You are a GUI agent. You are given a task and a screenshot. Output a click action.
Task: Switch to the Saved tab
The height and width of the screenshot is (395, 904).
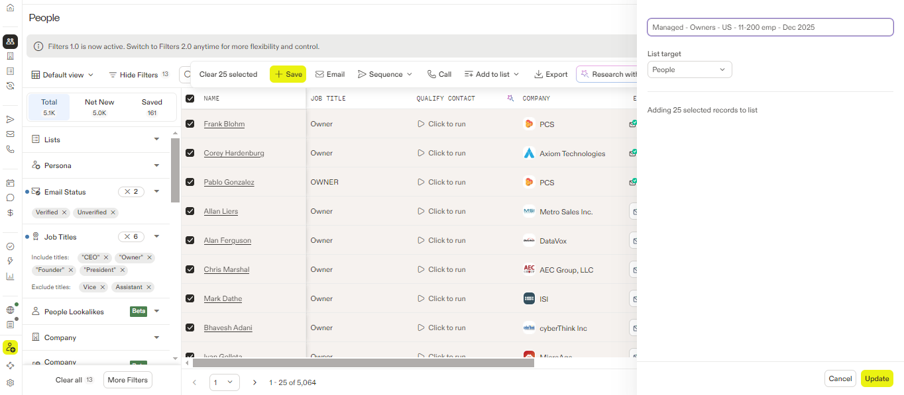(152, 107)
